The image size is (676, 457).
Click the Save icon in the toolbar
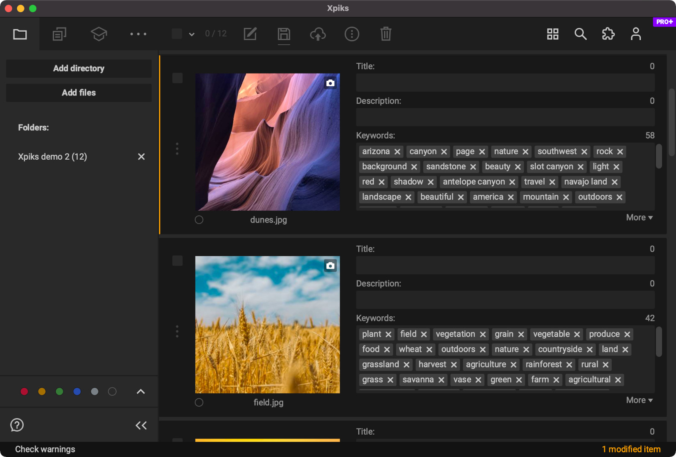pyautogui.click(x=284, y=34)
